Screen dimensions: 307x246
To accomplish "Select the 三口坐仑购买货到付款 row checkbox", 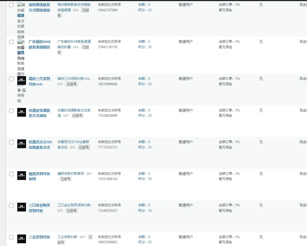I will click(x=11, y=205).
